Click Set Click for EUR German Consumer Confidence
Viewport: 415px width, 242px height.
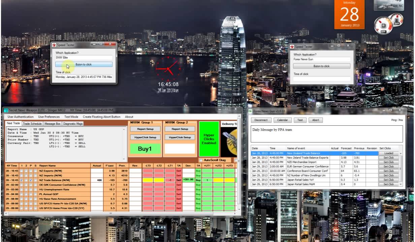(x=388, y=166)
